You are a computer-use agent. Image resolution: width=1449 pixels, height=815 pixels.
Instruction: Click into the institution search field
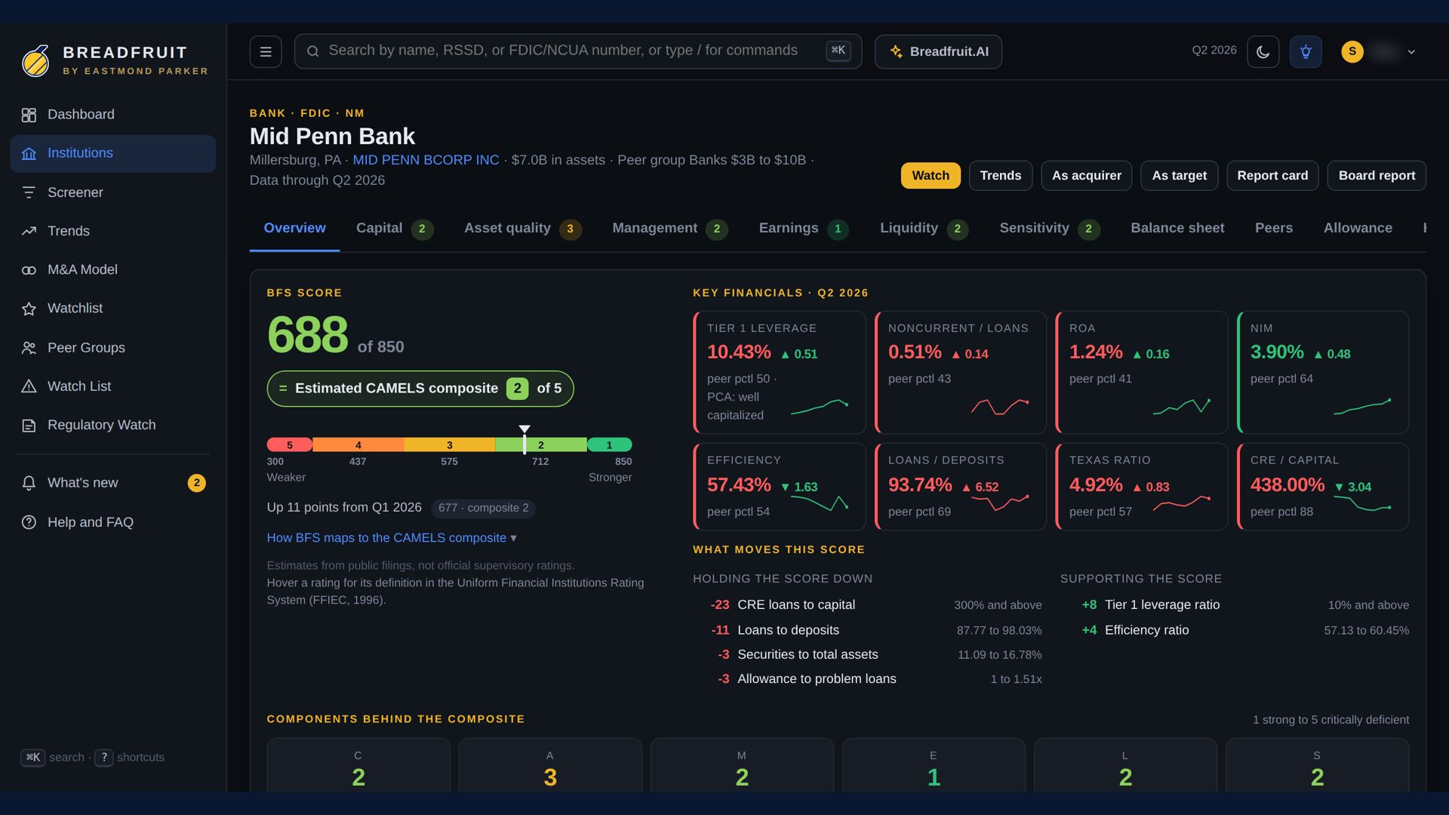click(x=577, y=51)
